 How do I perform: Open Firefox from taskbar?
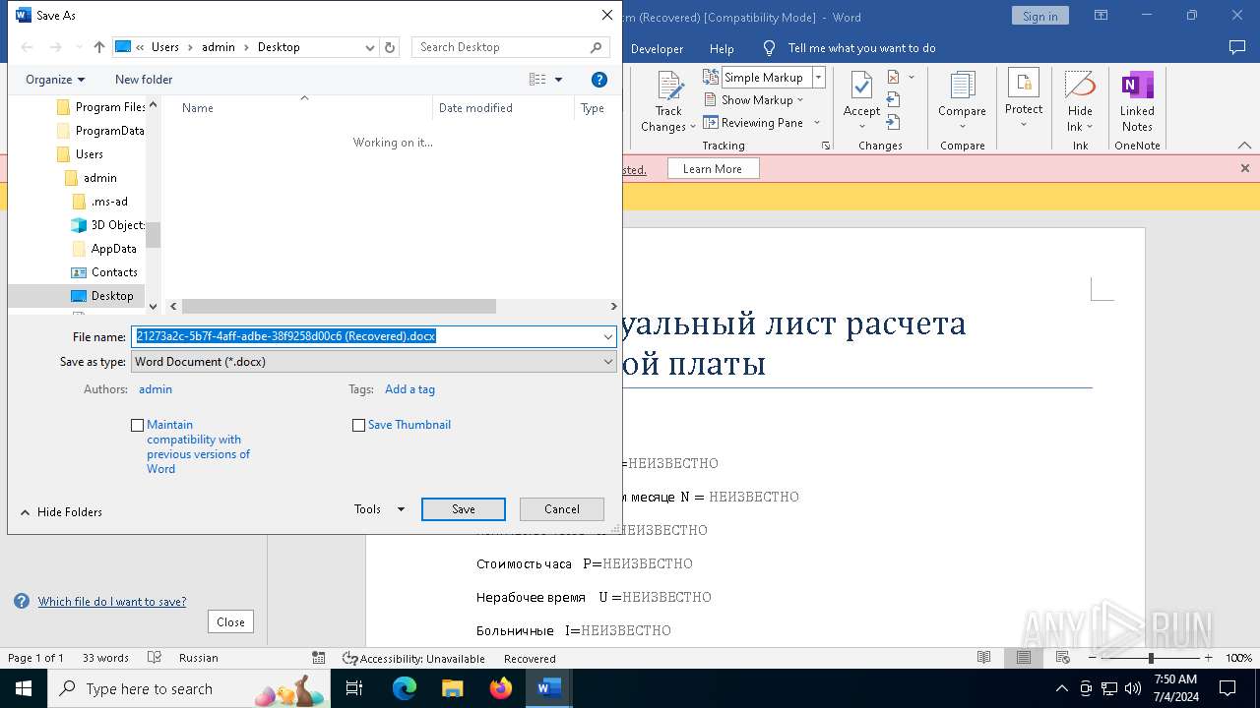pyautogui.click(x=501, y=688)
